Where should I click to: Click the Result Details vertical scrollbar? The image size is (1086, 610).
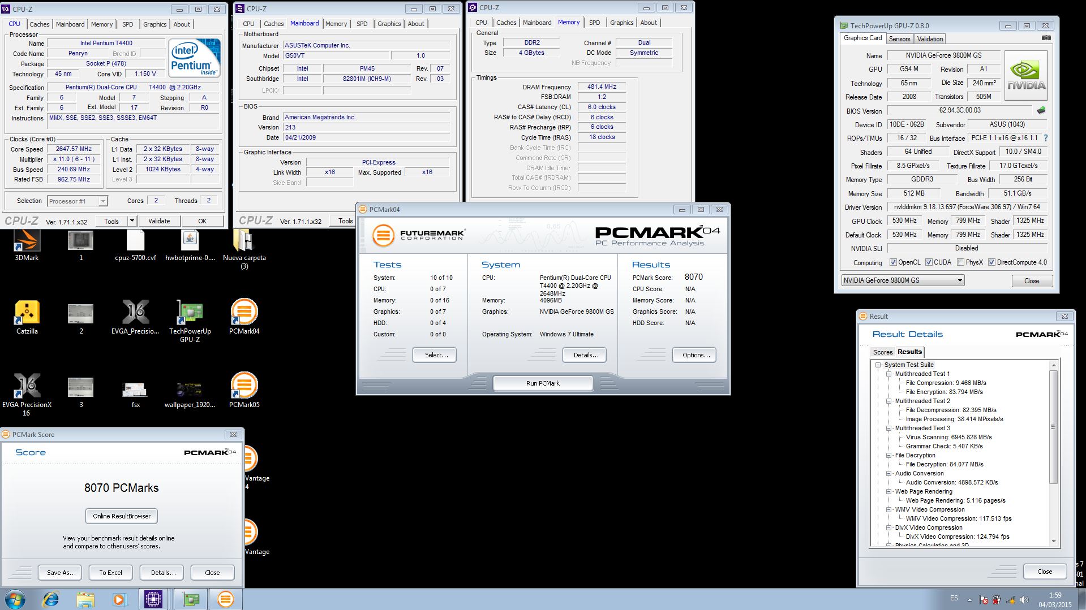click(1053, 426)
